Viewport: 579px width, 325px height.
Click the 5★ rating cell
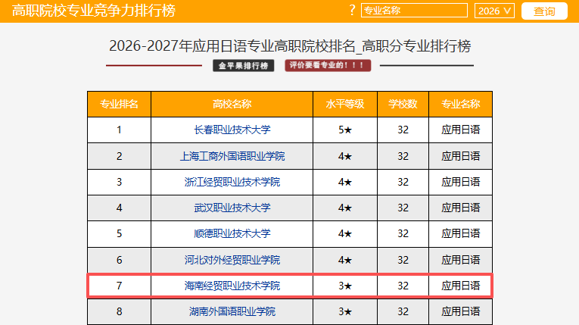[345, 130]
